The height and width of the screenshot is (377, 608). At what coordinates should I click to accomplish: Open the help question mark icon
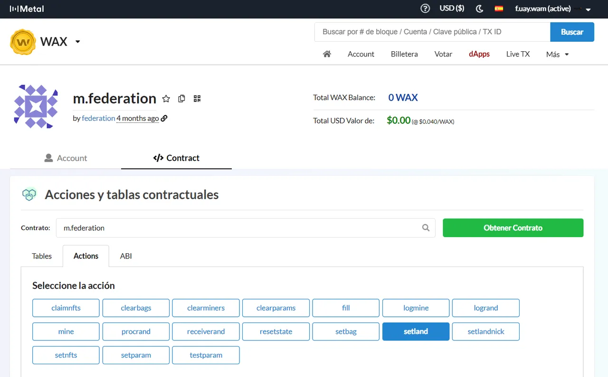pyautogui.click(x=425, y=9)
